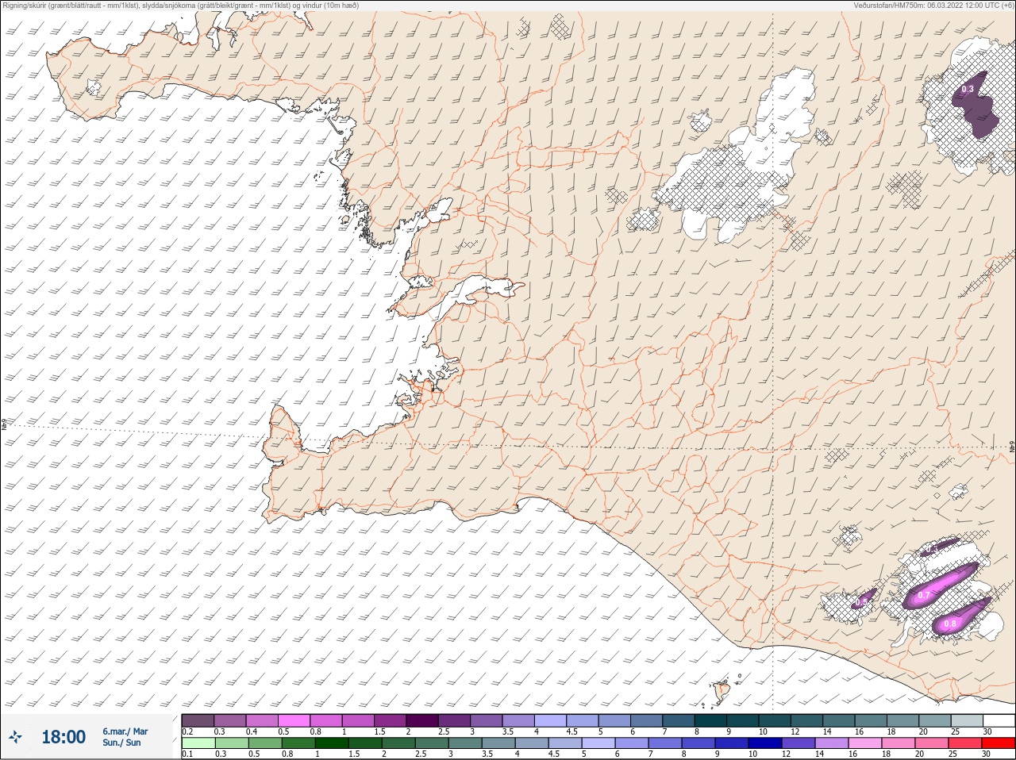Click the first dusky purple swatch in the upper legend row
1016x760 pixels.
click(x=198, y=720)
